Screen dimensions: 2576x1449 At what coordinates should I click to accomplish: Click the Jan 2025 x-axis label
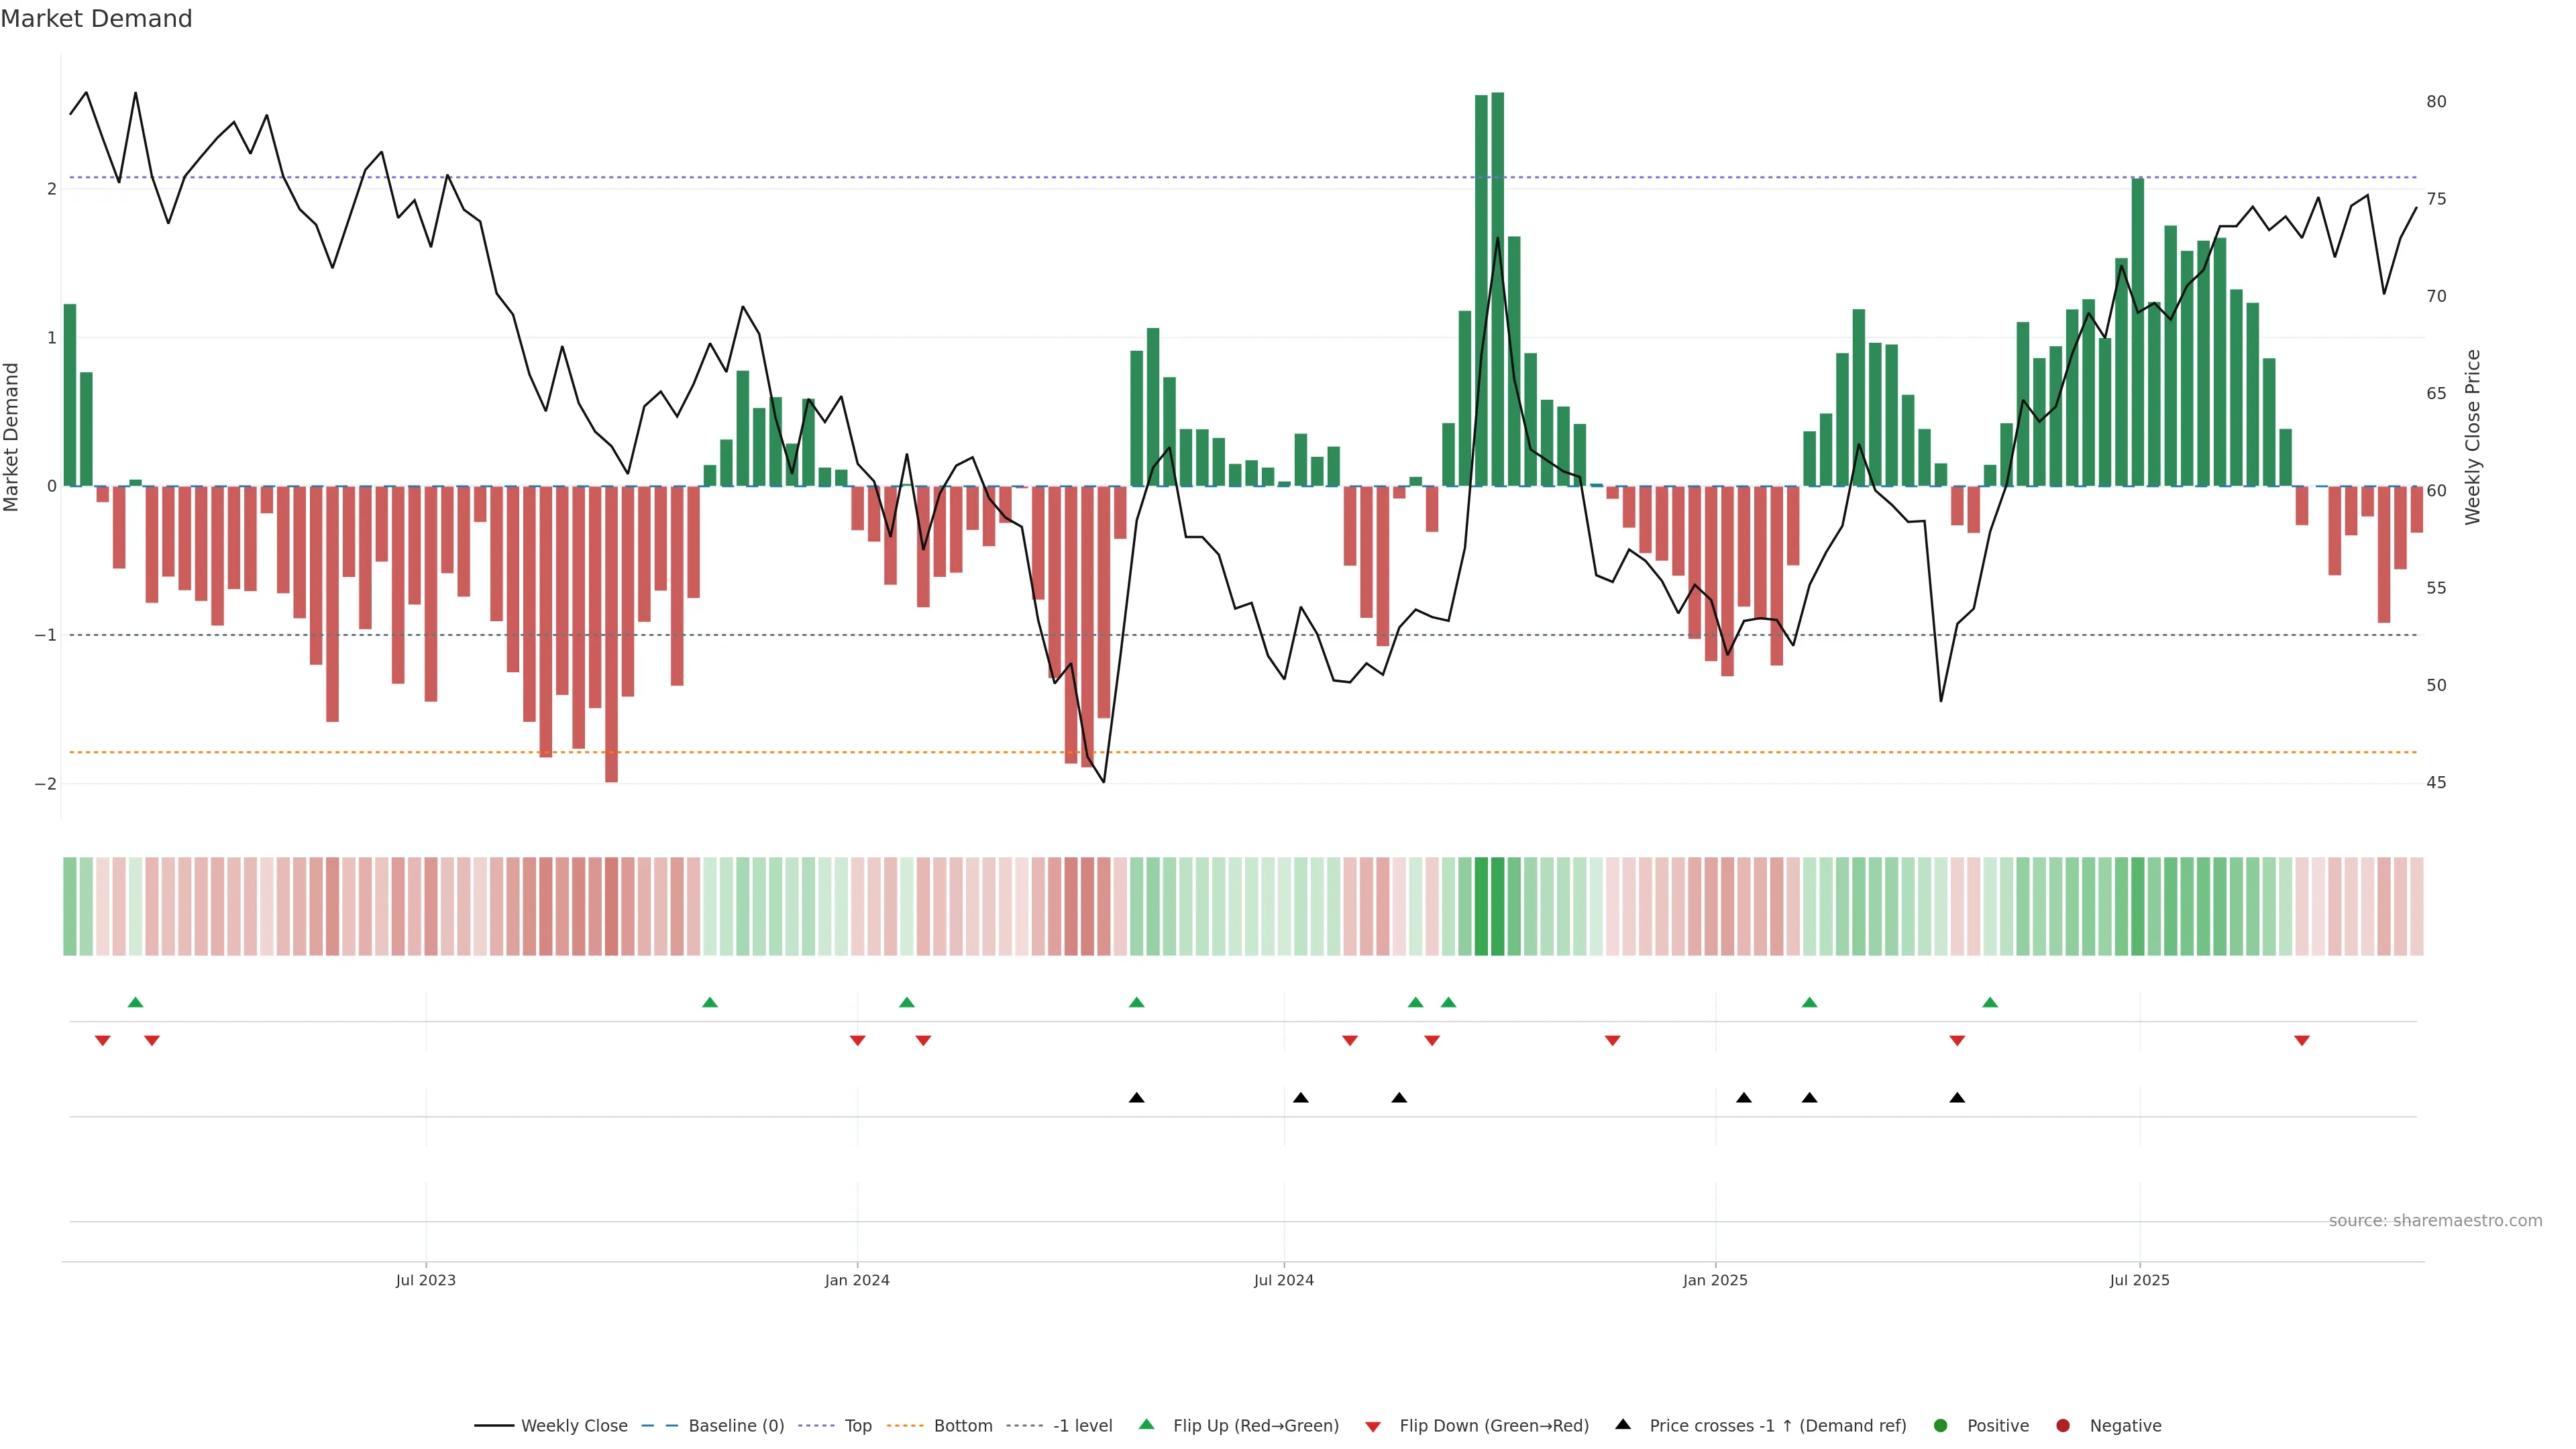click(x=1715, y=1281)
